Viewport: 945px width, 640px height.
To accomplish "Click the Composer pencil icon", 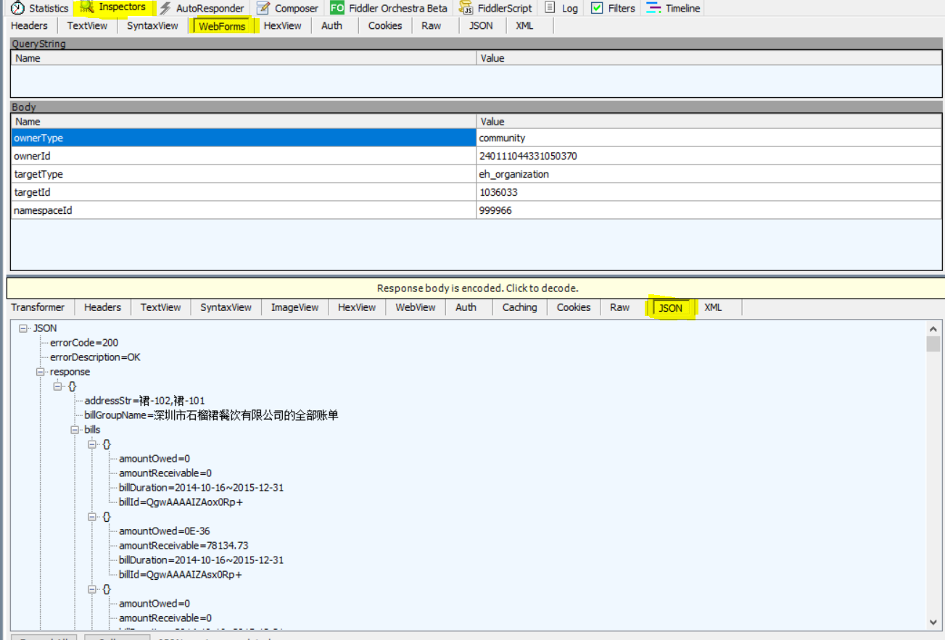I will click(x=263, y=8).
